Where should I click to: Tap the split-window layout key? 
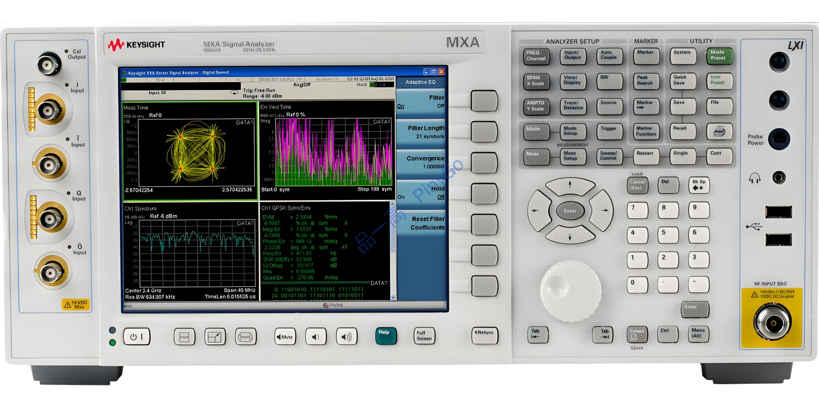point(184,337)
